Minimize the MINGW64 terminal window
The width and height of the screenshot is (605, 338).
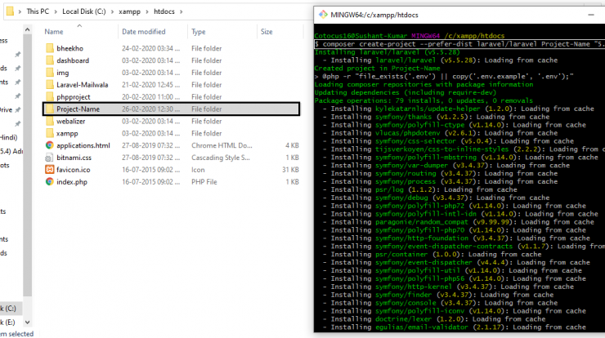591,15
